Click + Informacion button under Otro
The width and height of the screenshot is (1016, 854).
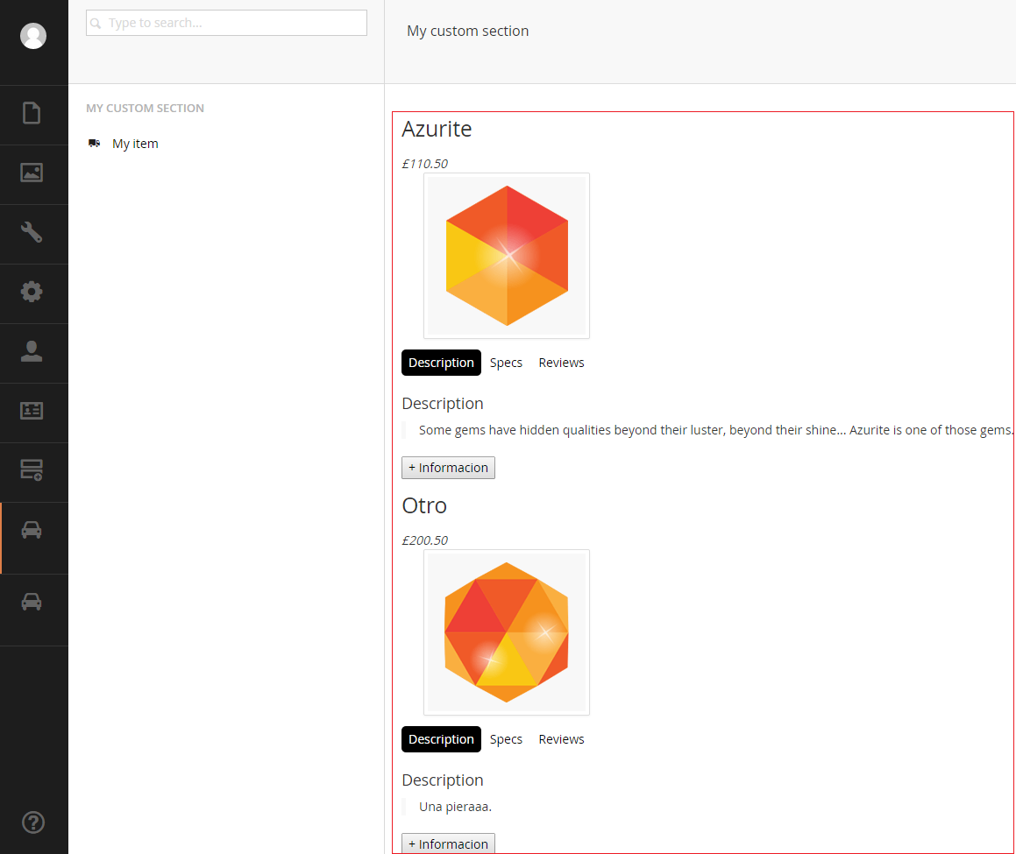[448, 843]
